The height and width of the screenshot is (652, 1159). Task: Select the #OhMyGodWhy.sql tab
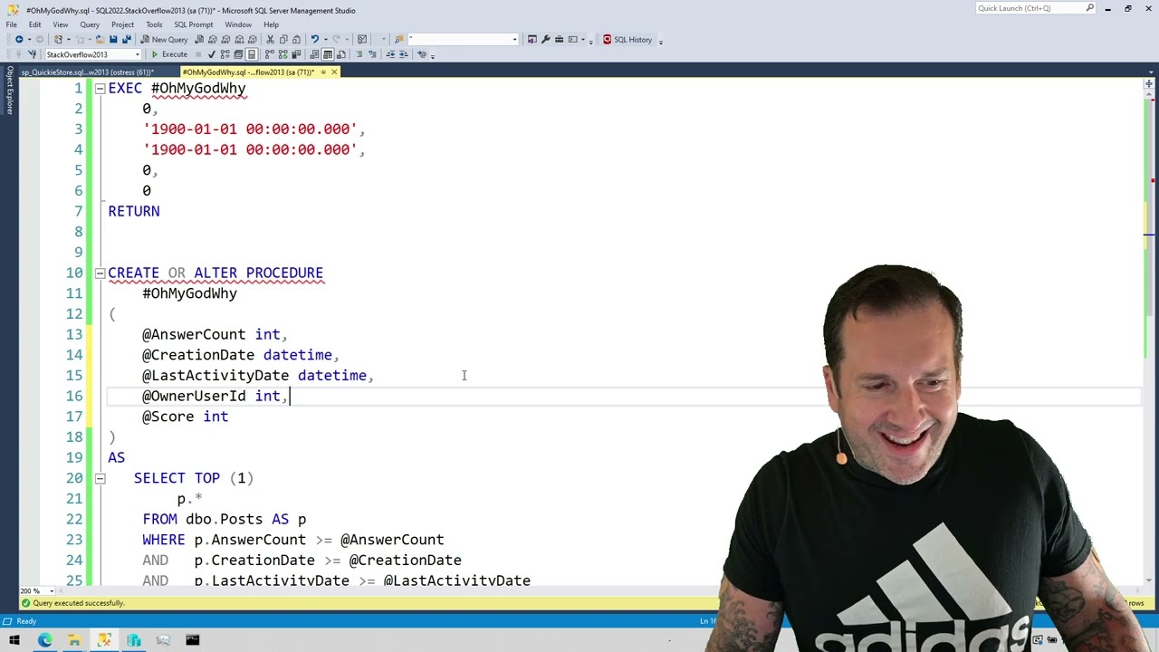pos(247,72)
